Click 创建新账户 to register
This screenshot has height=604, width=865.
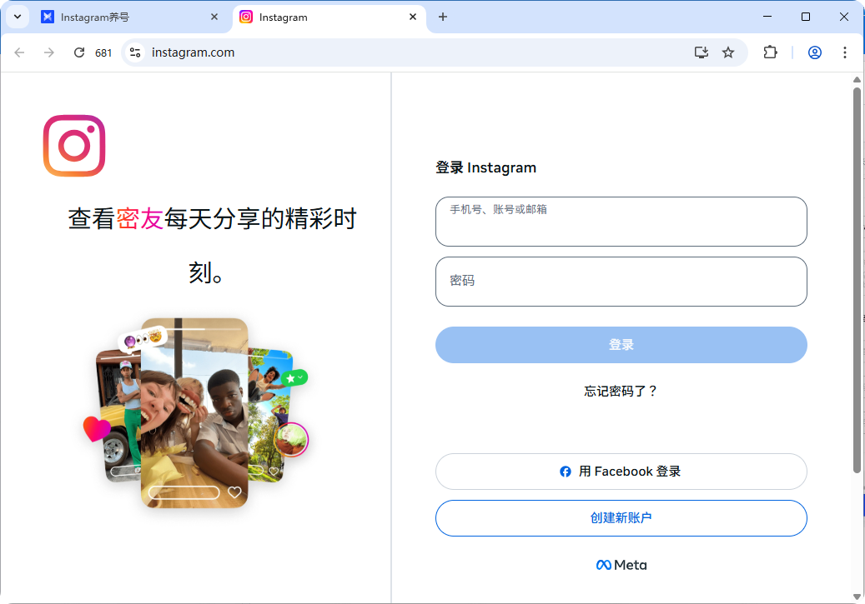[621, 517]
